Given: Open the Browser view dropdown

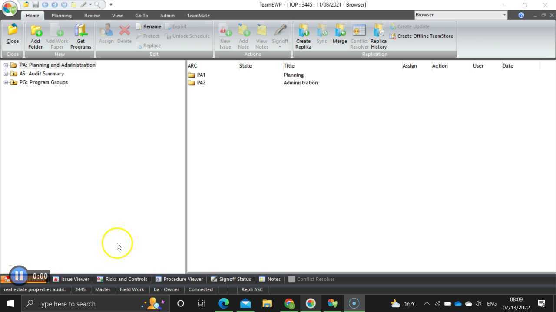Looking at the screenshot, I should [503, 14].
